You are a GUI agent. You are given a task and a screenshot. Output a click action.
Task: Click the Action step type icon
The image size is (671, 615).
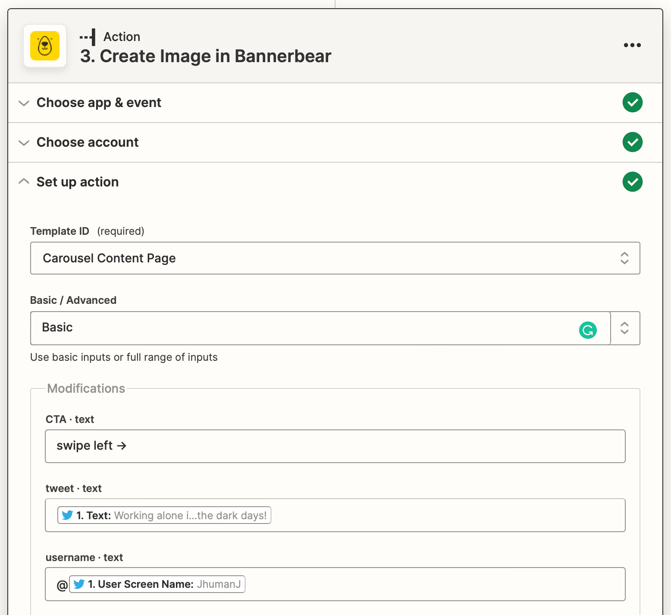point(88,37)
